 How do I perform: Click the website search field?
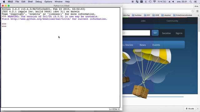pyautogui.click(x=136, y=33)
